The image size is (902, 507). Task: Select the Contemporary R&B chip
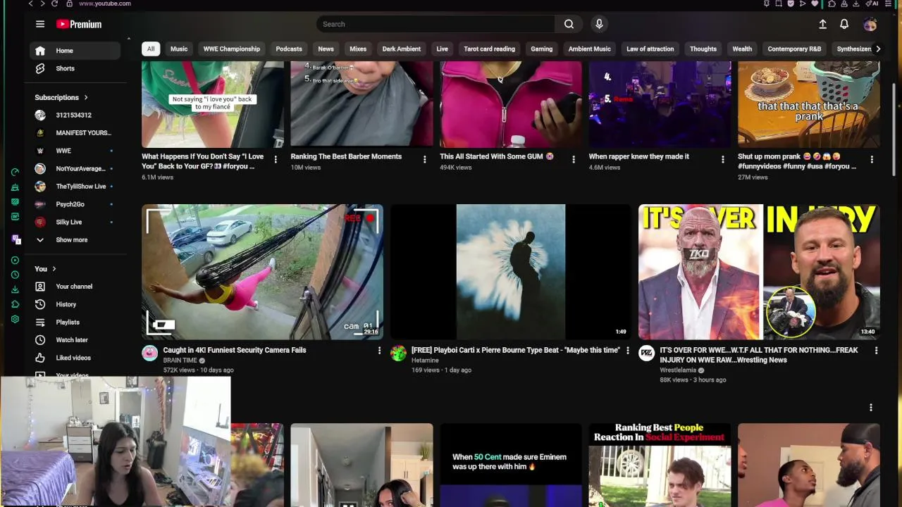[x=794, y=49]
